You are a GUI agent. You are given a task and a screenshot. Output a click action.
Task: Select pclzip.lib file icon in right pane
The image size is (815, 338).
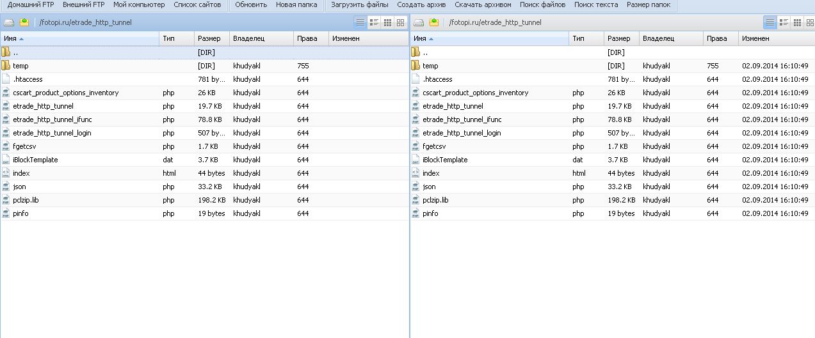[416, 199]
